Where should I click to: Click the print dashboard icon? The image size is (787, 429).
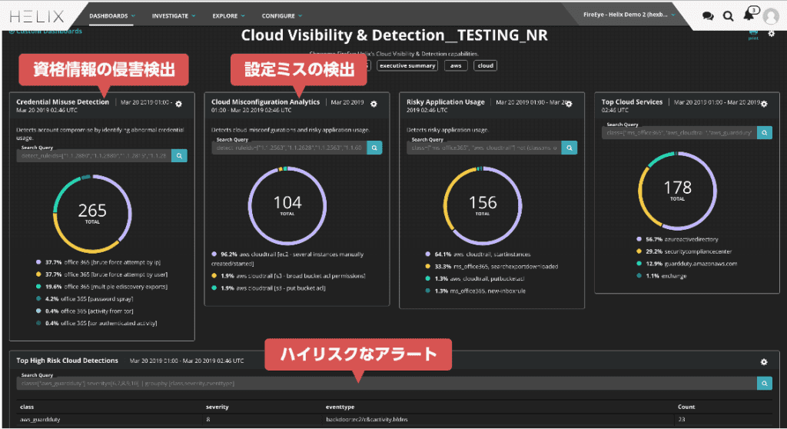(753, 34)
